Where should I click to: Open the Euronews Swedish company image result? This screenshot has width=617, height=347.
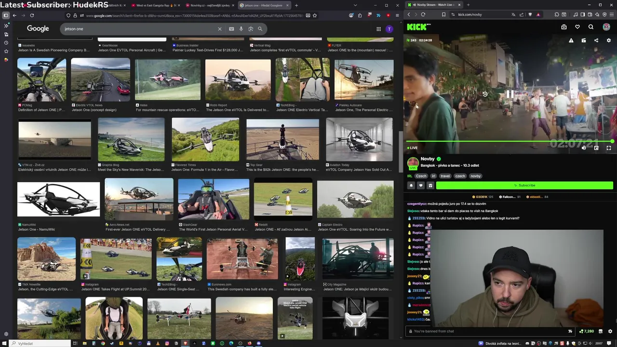[x=242, y=259]
